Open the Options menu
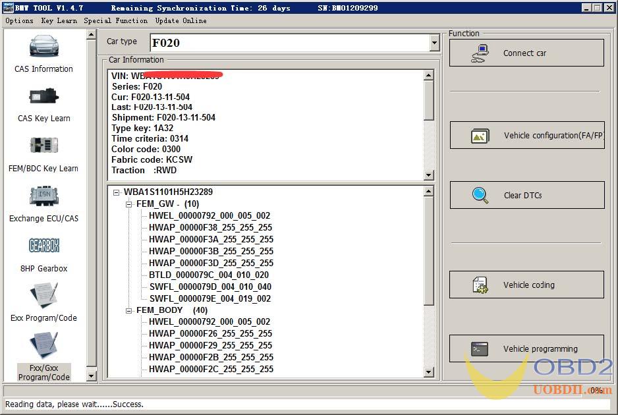The width and height of the screenshot is (618, 415). pyautogui.click(x=19, y=20)
